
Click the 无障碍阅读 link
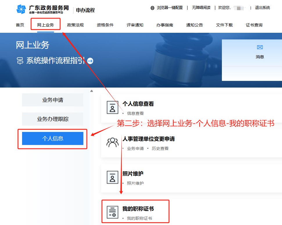tap(201, 8)
